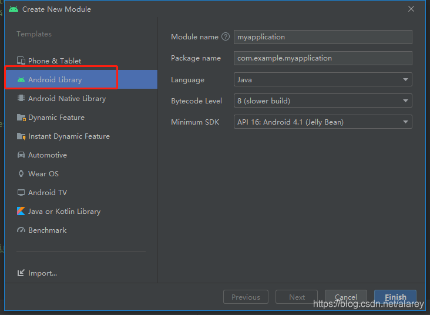The image size is (430, 315).
Task: Click the Phone & Tablet device icon
Action: click(21, 61)
